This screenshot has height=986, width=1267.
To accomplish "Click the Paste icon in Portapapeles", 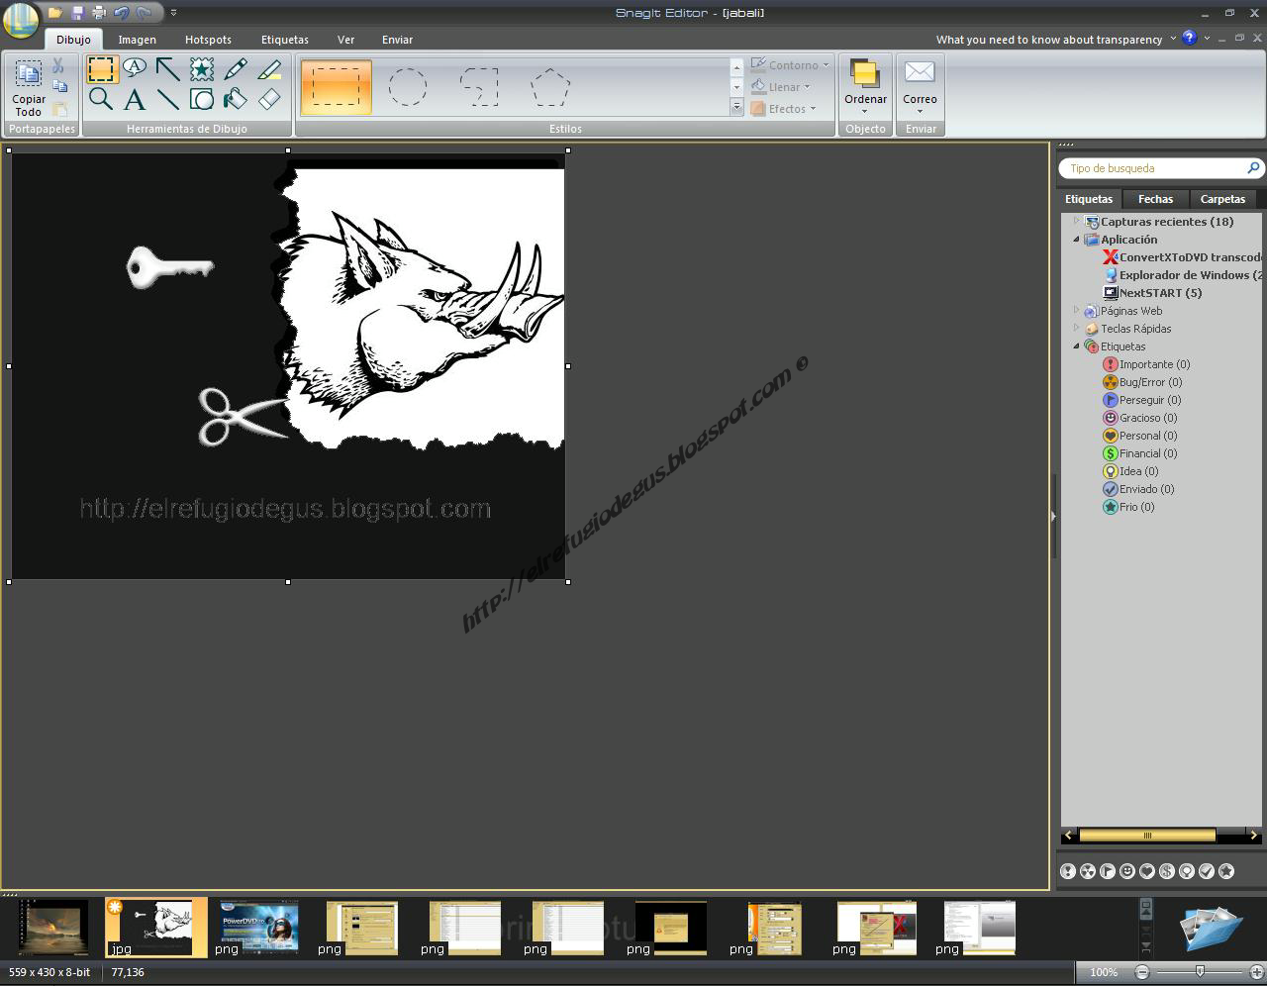I will (60, 109).
